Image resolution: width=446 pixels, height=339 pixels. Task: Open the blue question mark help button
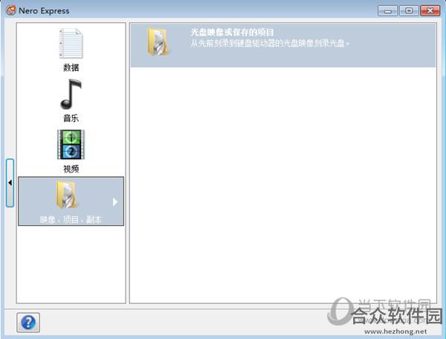28,323
